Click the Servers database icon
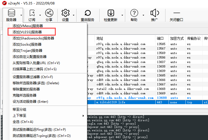The image size is (208, 140). [x=11, y=13]
